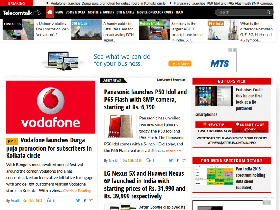
Task: Focus the search input field
Action: coord(242,12)
